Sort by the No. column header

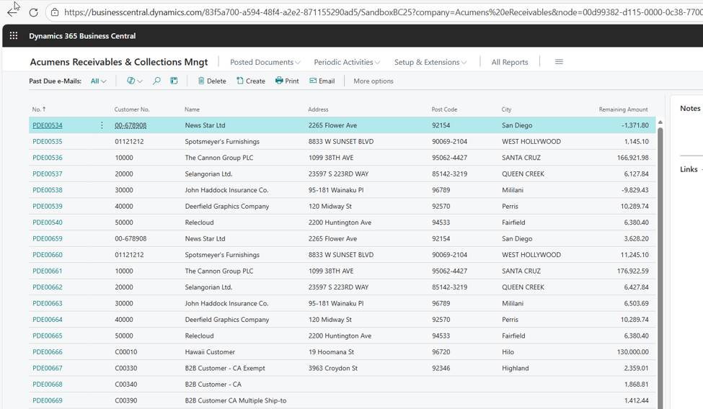38,109
